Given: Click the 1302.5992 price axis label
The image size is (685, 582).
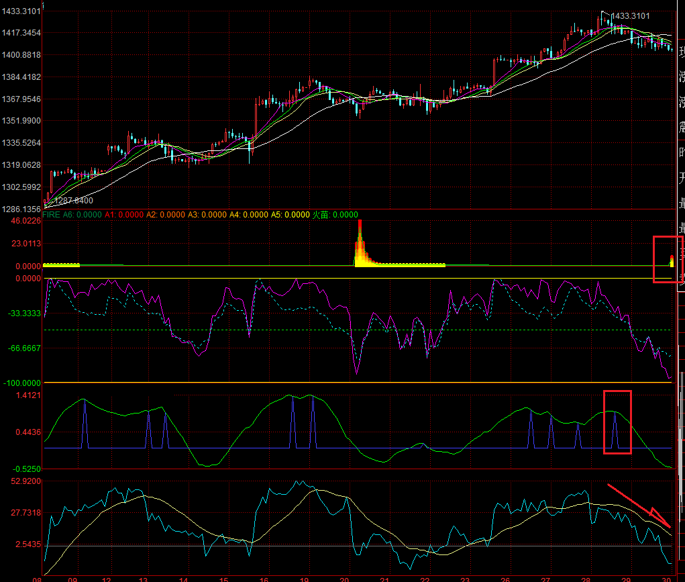Looking at the screenshot, I should pos(21,187).
